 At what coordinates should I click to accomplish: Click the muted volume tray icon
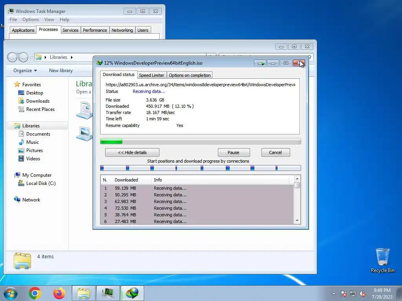tap(362, 294)
